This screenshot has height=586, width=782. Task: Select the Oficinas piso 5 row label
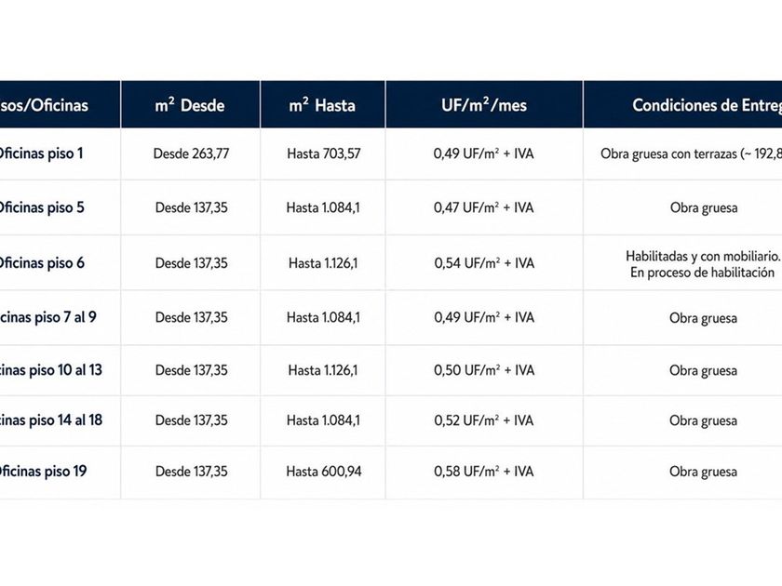(x=41, y=207)
